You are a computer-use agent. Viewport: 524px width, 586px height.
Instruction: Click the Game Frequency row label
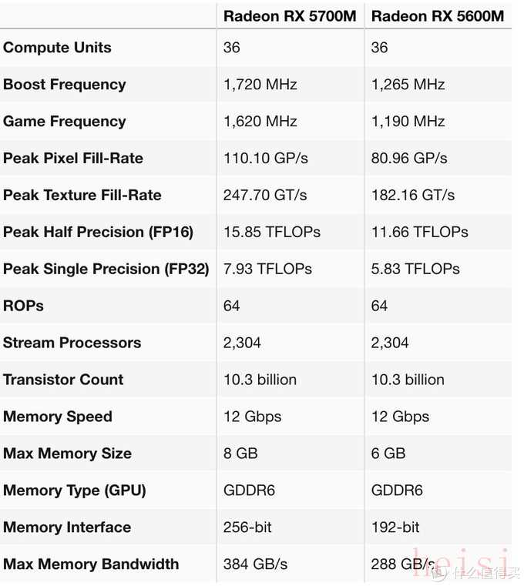point(64,122)
